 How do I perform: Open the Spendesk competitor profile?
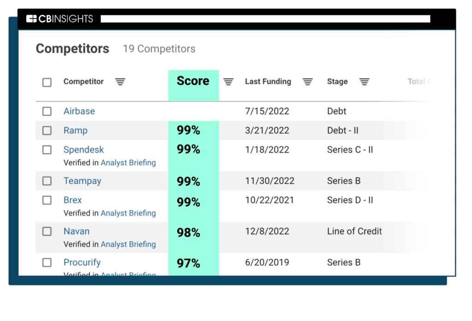84,149
